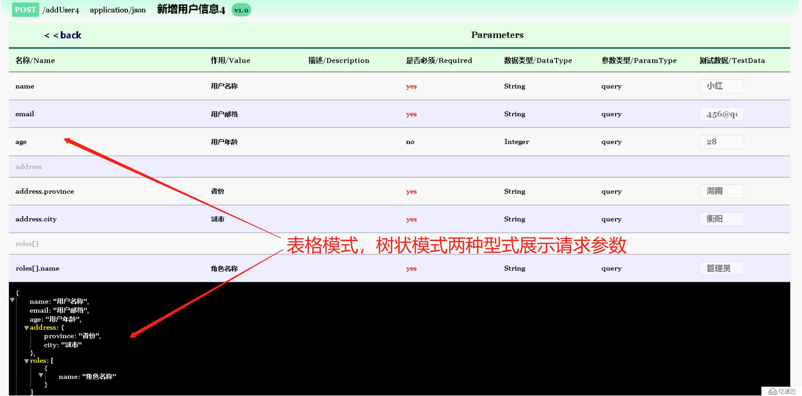Screen dimensions: 802x396
Task: Click name: "角色名称" line in JSON tree
Action: click(x=87, y=377)
